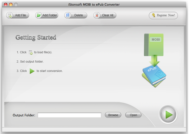Zoom the window using the gray title bar button
Screen dimensions: 189x134
click(16, 4)
